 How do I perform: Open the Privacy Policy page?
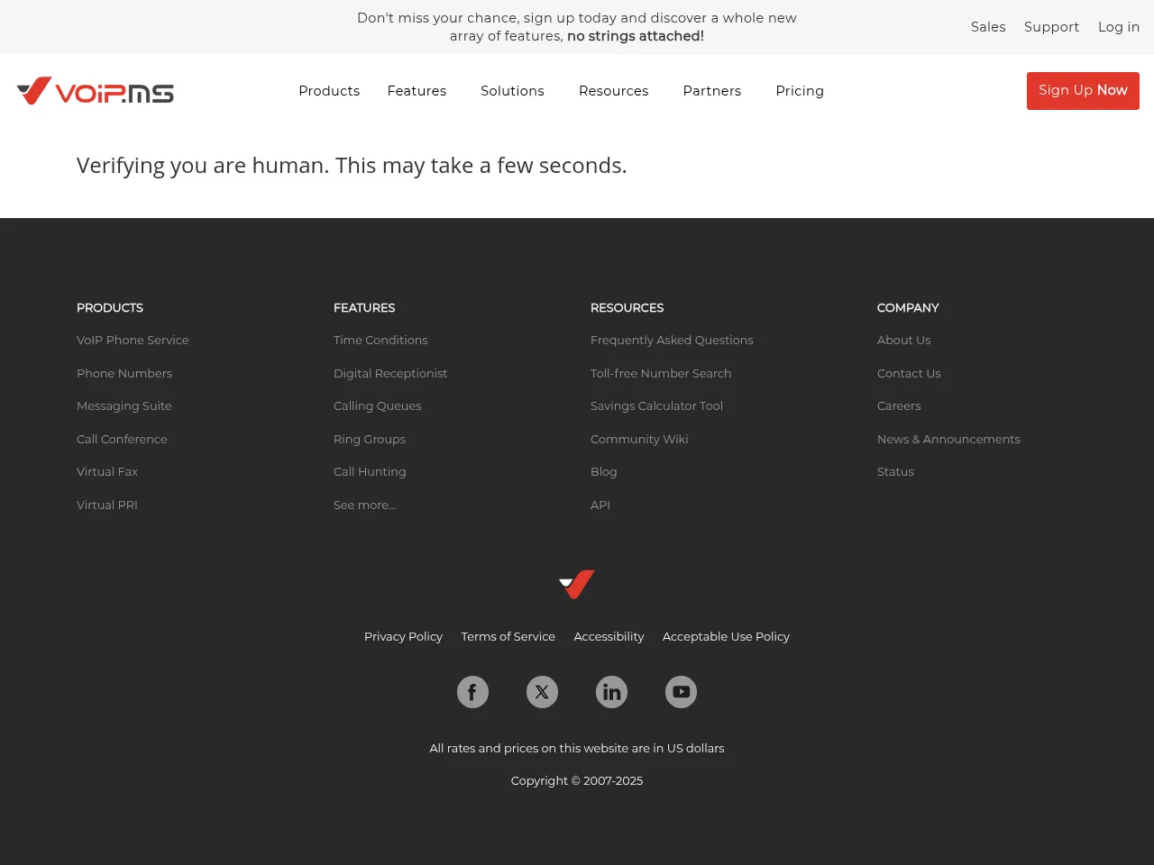pyautogui.click(x=403, y=636)
